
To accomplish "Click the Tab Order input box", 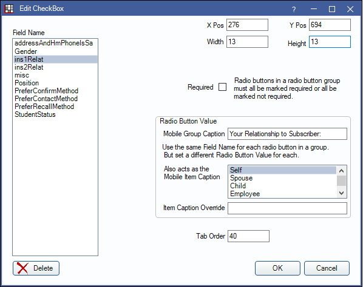I will click(248, 236).
